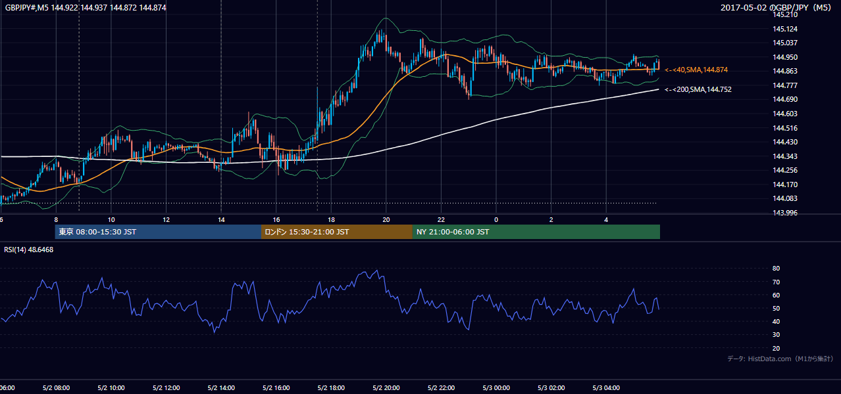Click hour tick 18 on upper chart axis
Viewport: 841px width, 394px height.
click(x=331, y=219)
